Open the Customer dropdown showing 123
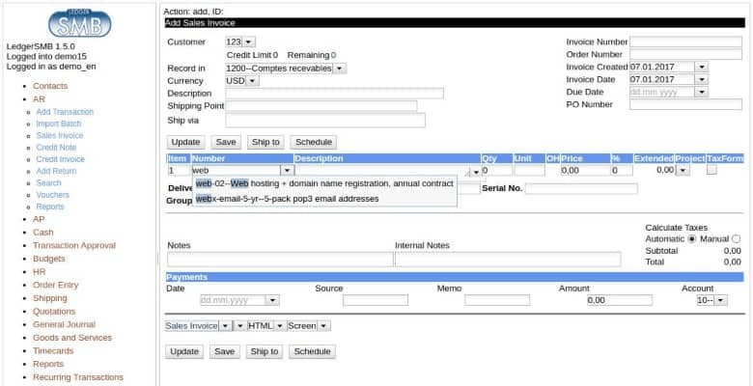Image resolution: width=753 pixels, height=386 pixels. 249,41
